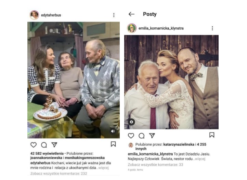The width and height of the screenshot is (247, 180).
Task: Open emilia_komarnicka_klynstra profile avatar
Action: point(132,28)
